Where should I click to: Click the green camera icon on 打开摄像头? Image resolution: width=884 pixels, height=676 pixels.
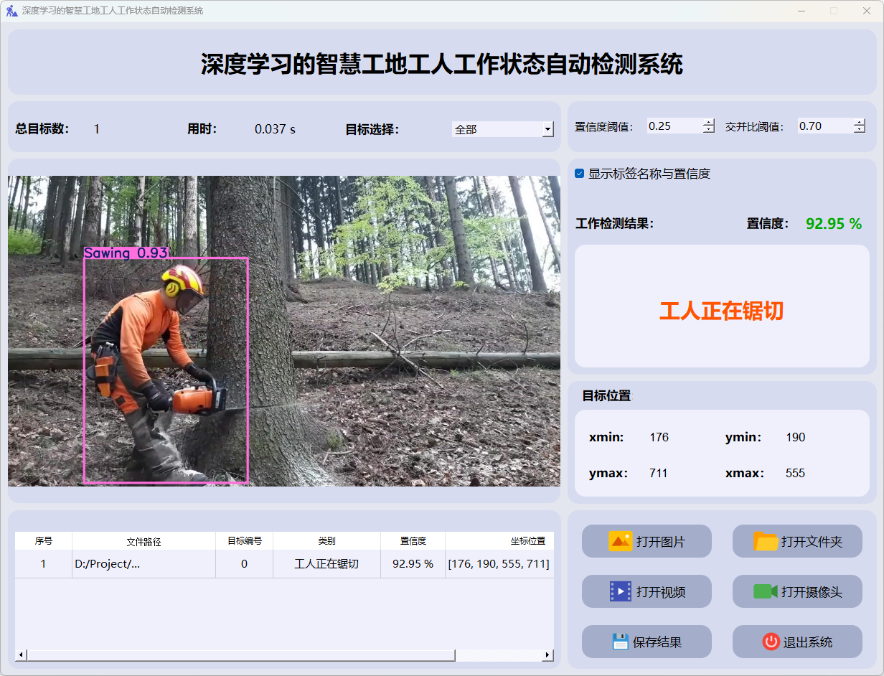766,591
